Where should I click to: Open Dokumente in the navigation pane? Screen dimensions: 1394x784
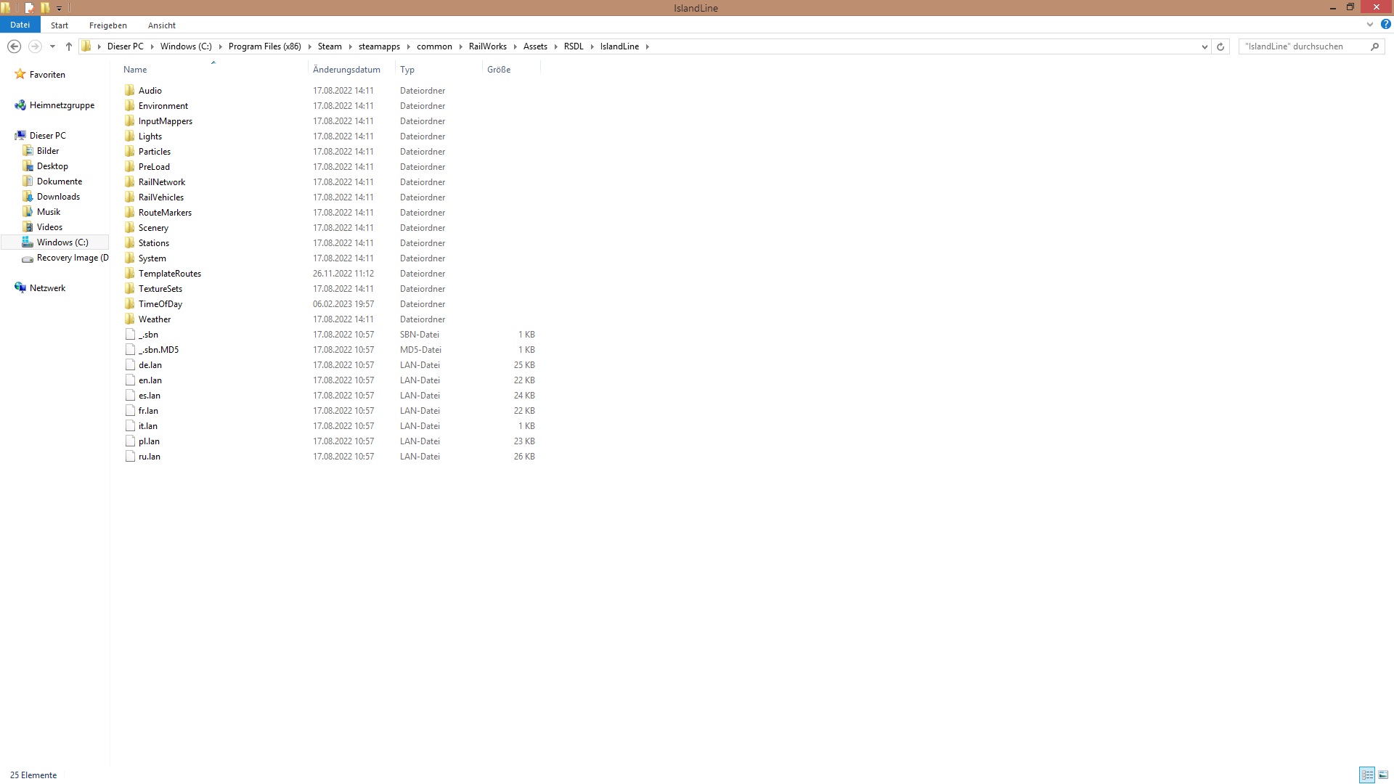coord(59,181)
